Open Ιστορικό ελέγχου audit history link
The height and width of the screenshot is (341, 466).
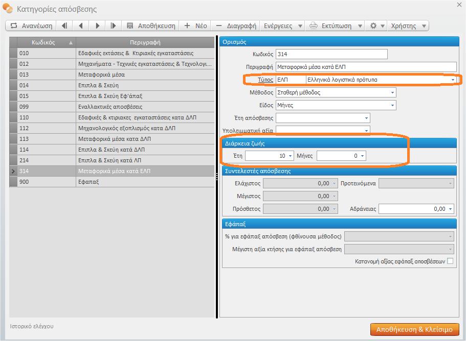[x=32, y=326]
